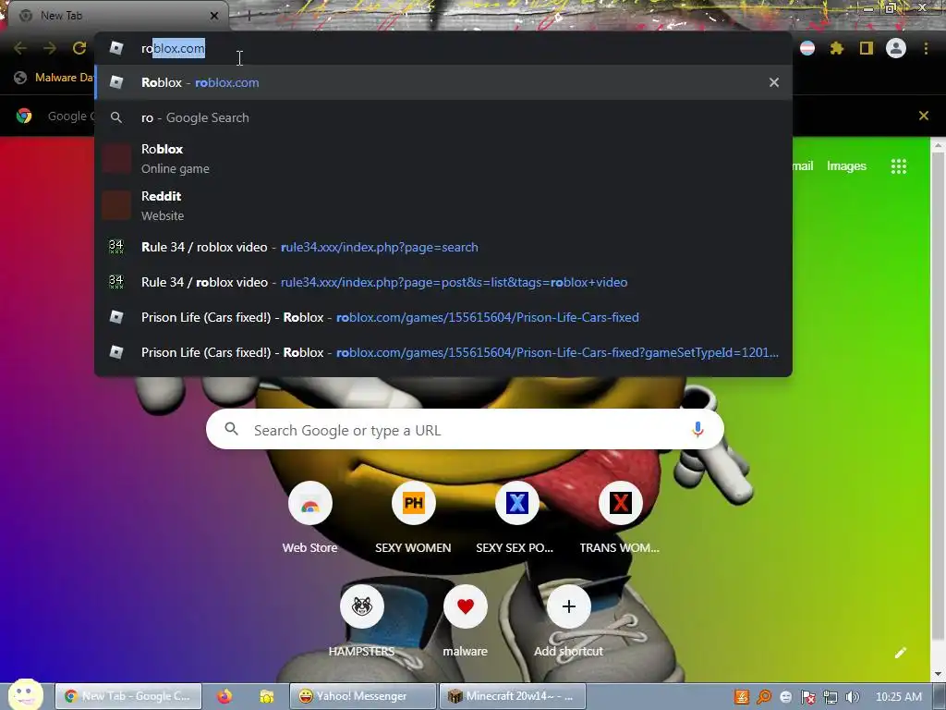Switch to Minecraft 20w14~ taskbar button
This screenshot has width=946, height=710.
[x=512, y=697]
